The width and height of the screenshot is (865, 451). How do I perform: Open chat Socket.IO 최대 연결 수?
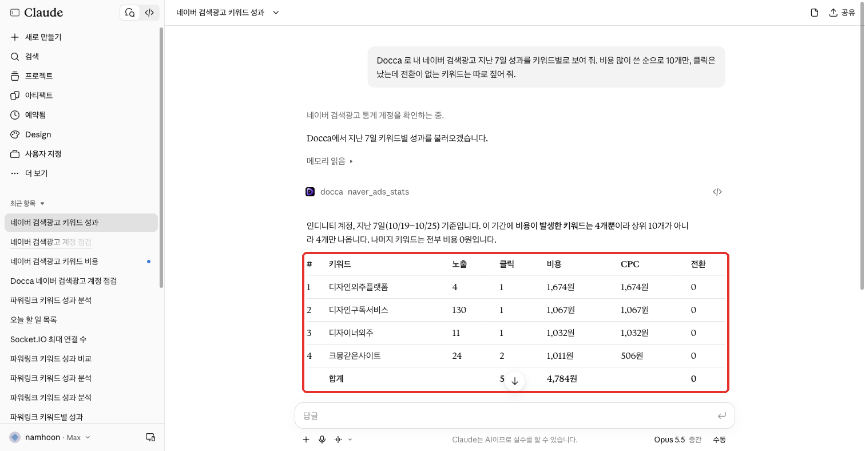point(81,339)
